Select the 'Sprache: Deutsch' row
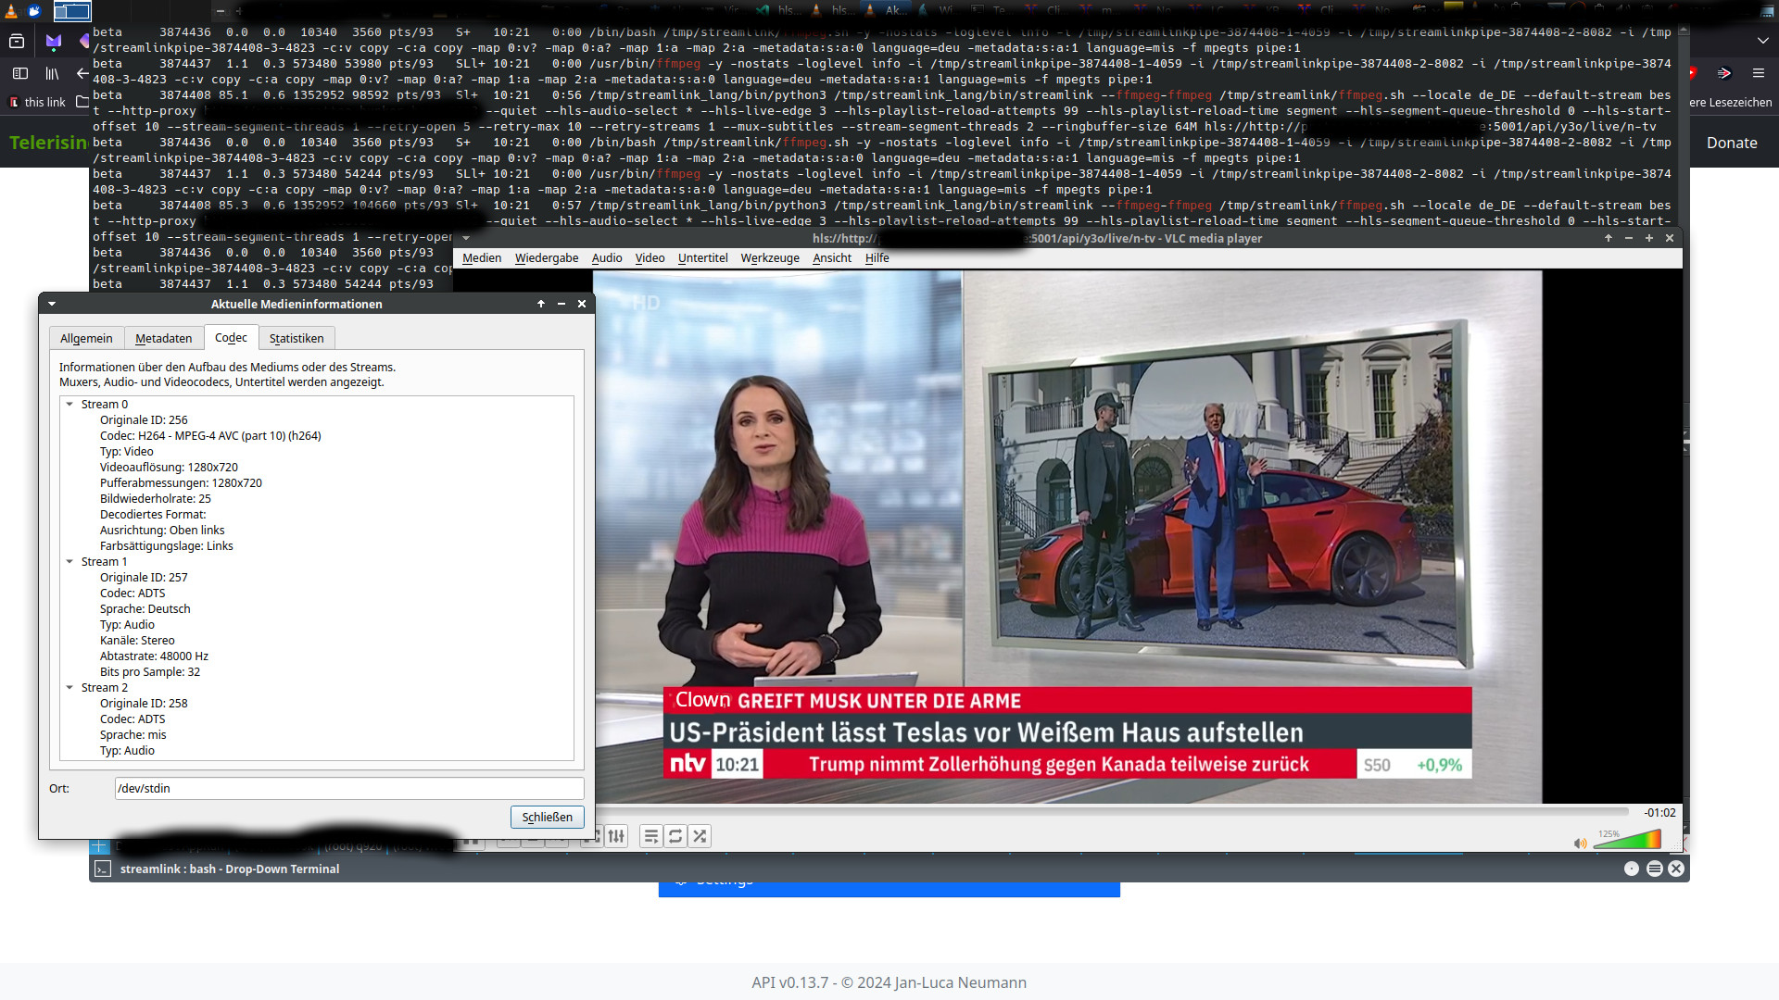This screenshot has height=1000, width=1779. (145, 609)
